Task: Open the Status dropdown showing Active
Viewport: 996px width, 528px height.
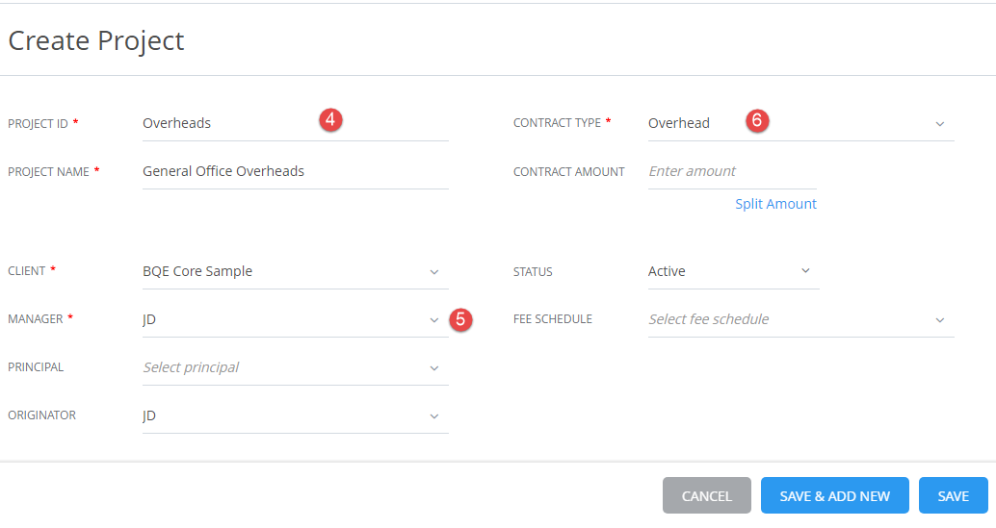Action: pyautogui.click(x=734, y=271)
